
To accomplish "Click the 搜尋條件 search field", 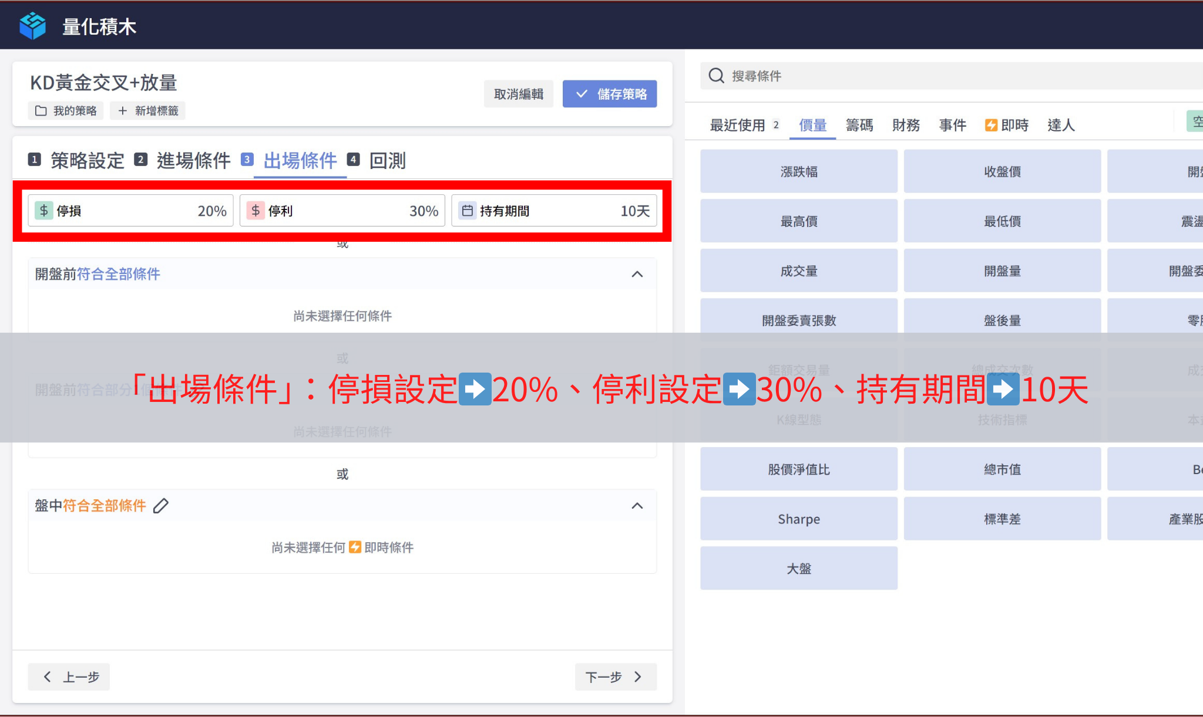I will (940, 76).
